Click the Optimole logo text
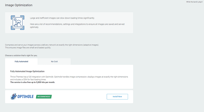Viewport: 204px width, 112px height. pyautogui.click(x=26, y=97)
